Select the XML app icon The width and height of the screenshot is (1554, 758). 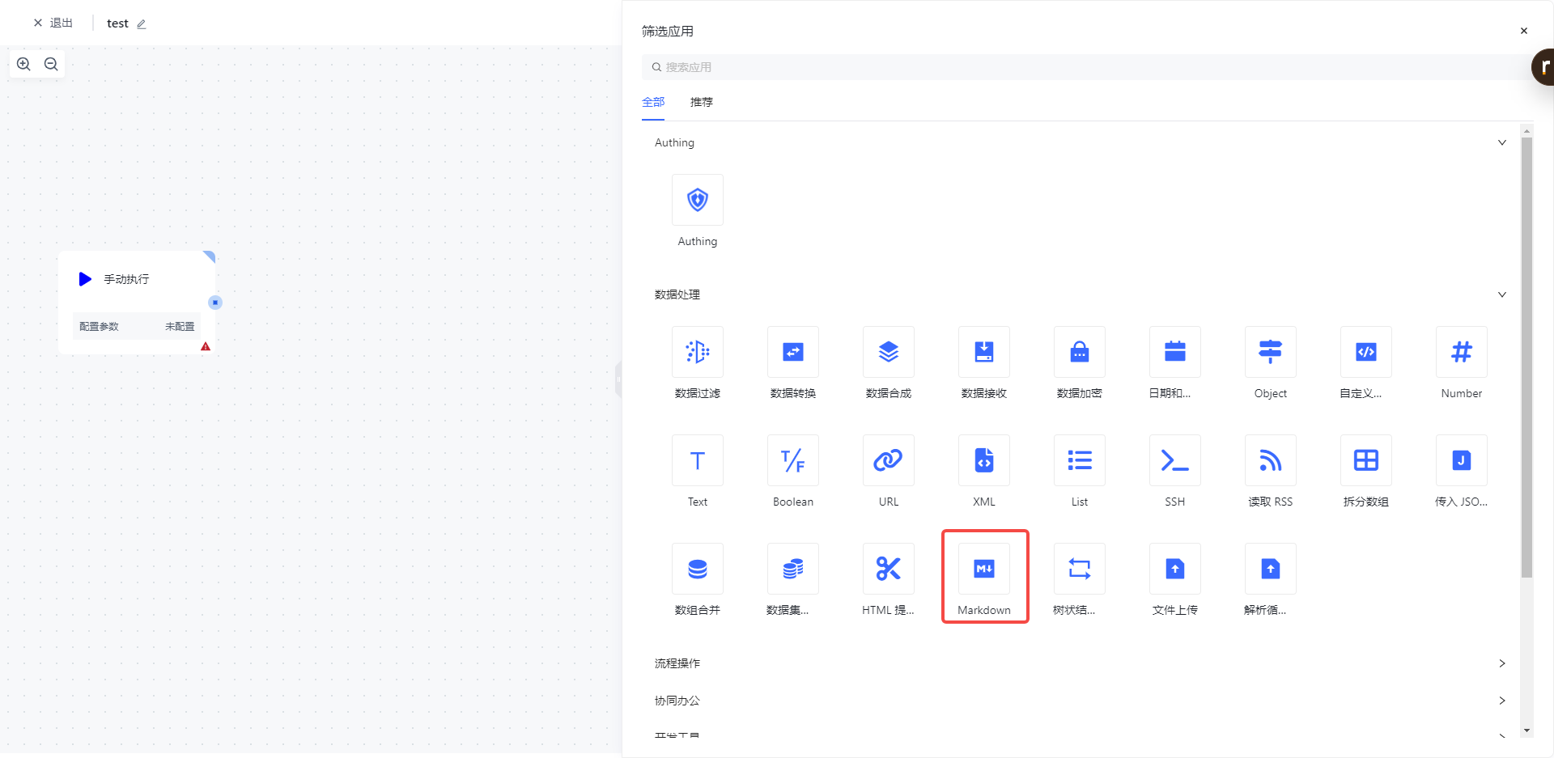[984, 461]
